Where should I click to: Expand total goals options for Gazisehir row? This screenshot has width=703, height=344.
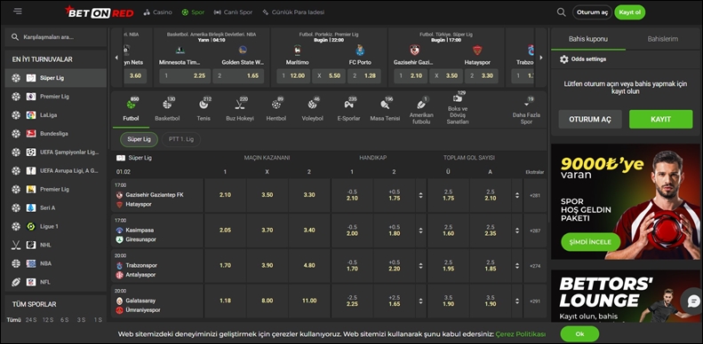(517, 195)
